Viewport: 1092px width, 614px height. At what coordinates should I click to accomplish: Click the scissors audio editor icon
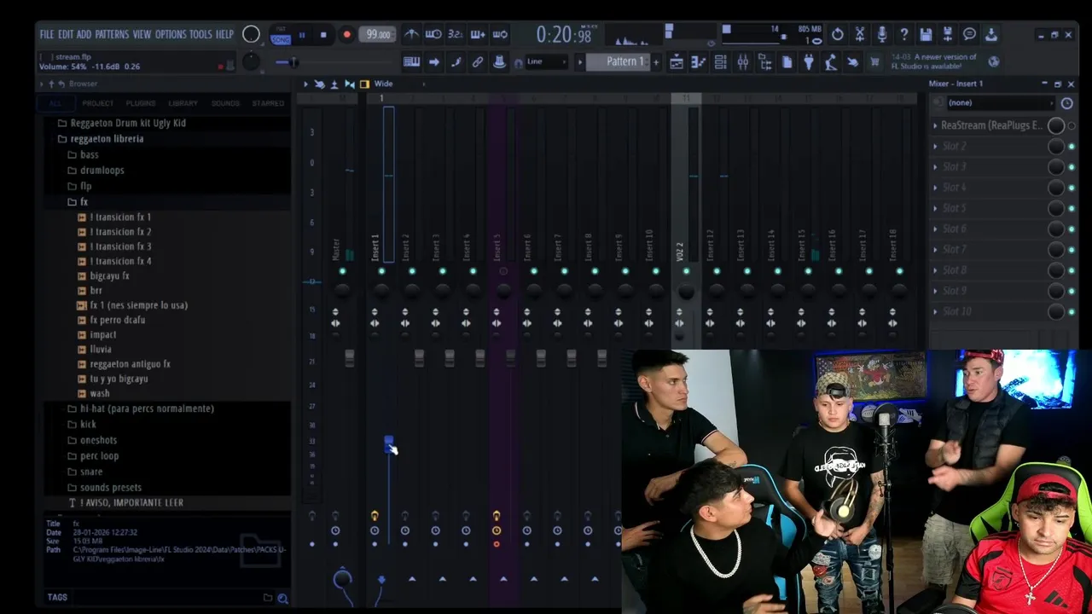click(860, 34)
